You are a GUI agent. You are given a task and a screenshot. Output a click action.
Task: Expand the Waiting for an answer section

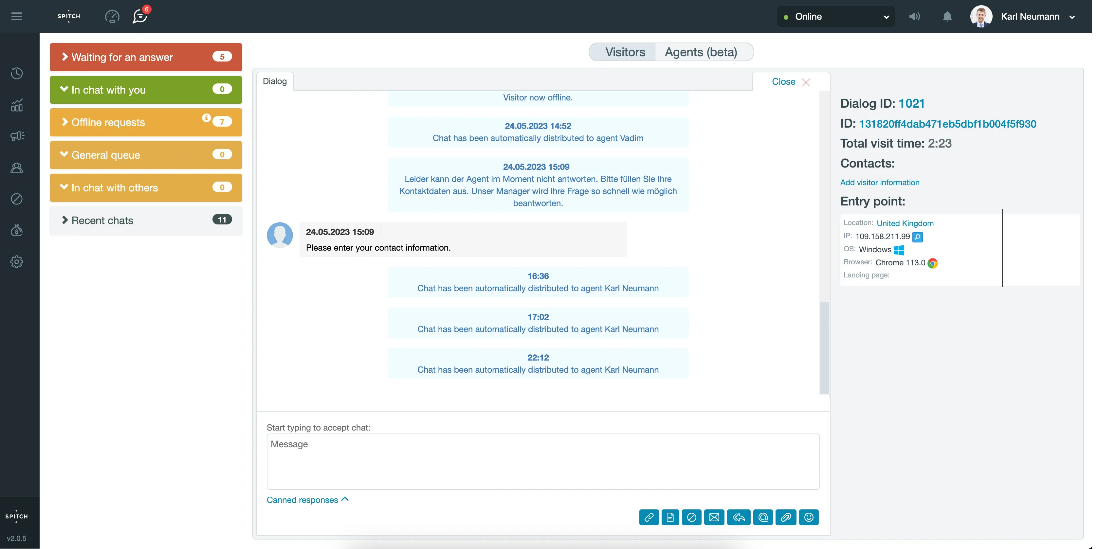pos(146,57)
